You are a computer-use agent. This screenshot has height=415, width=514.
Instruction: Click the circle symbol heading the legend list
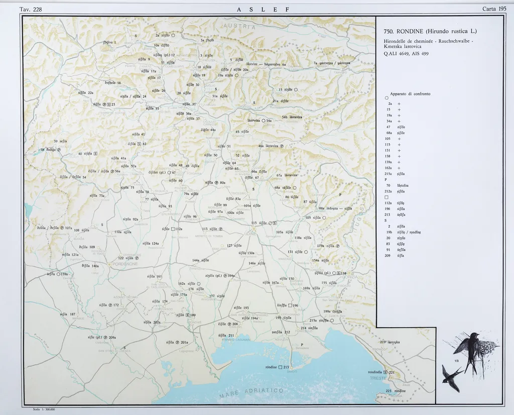pyautogui.click(x=385, y=98)
